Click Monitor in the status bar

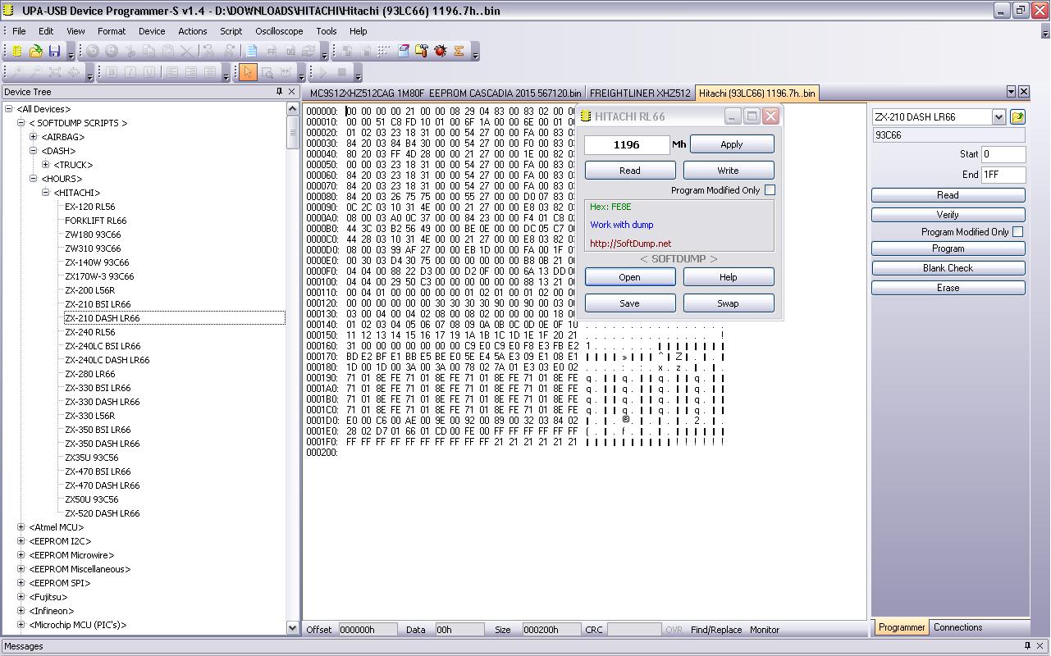tap(764, 630)
